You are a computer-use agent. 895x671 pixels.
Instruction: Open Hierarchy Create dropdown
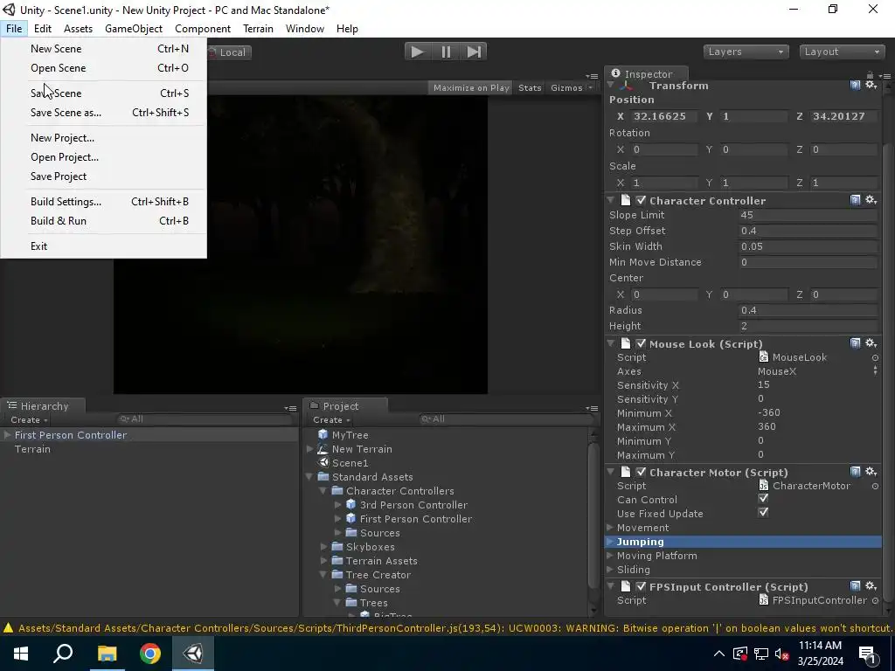click(29, 420)
